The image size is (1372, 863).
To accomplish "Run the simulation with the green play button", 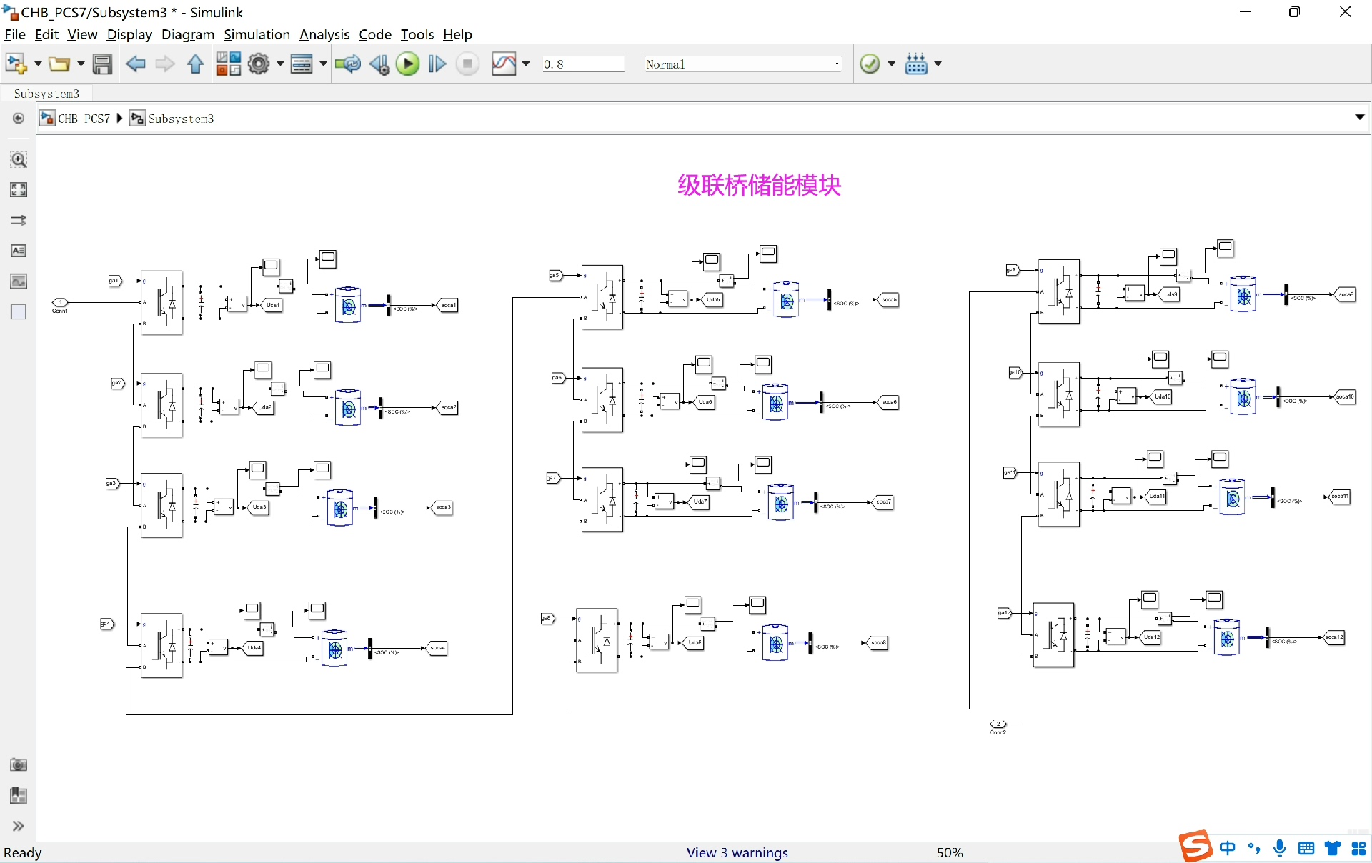I will (x=407, y=64).
